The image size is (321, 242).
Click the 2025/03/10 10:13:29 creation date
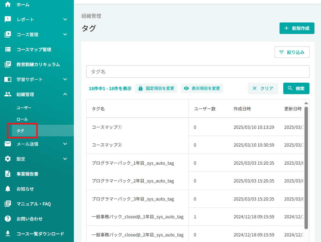pyautogui.click(x=254, y=127)
